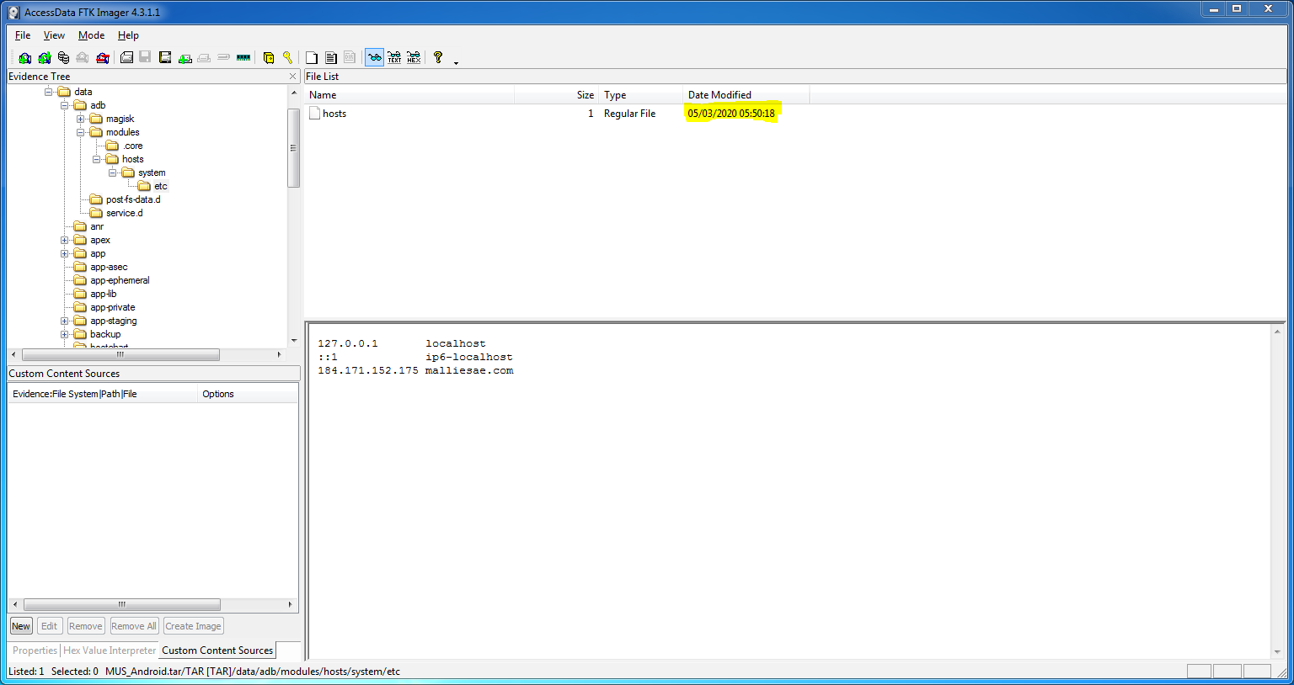Click the Capture Memory icon
The width and height of the screenshot is (1294, 685).
click(243, 58)
